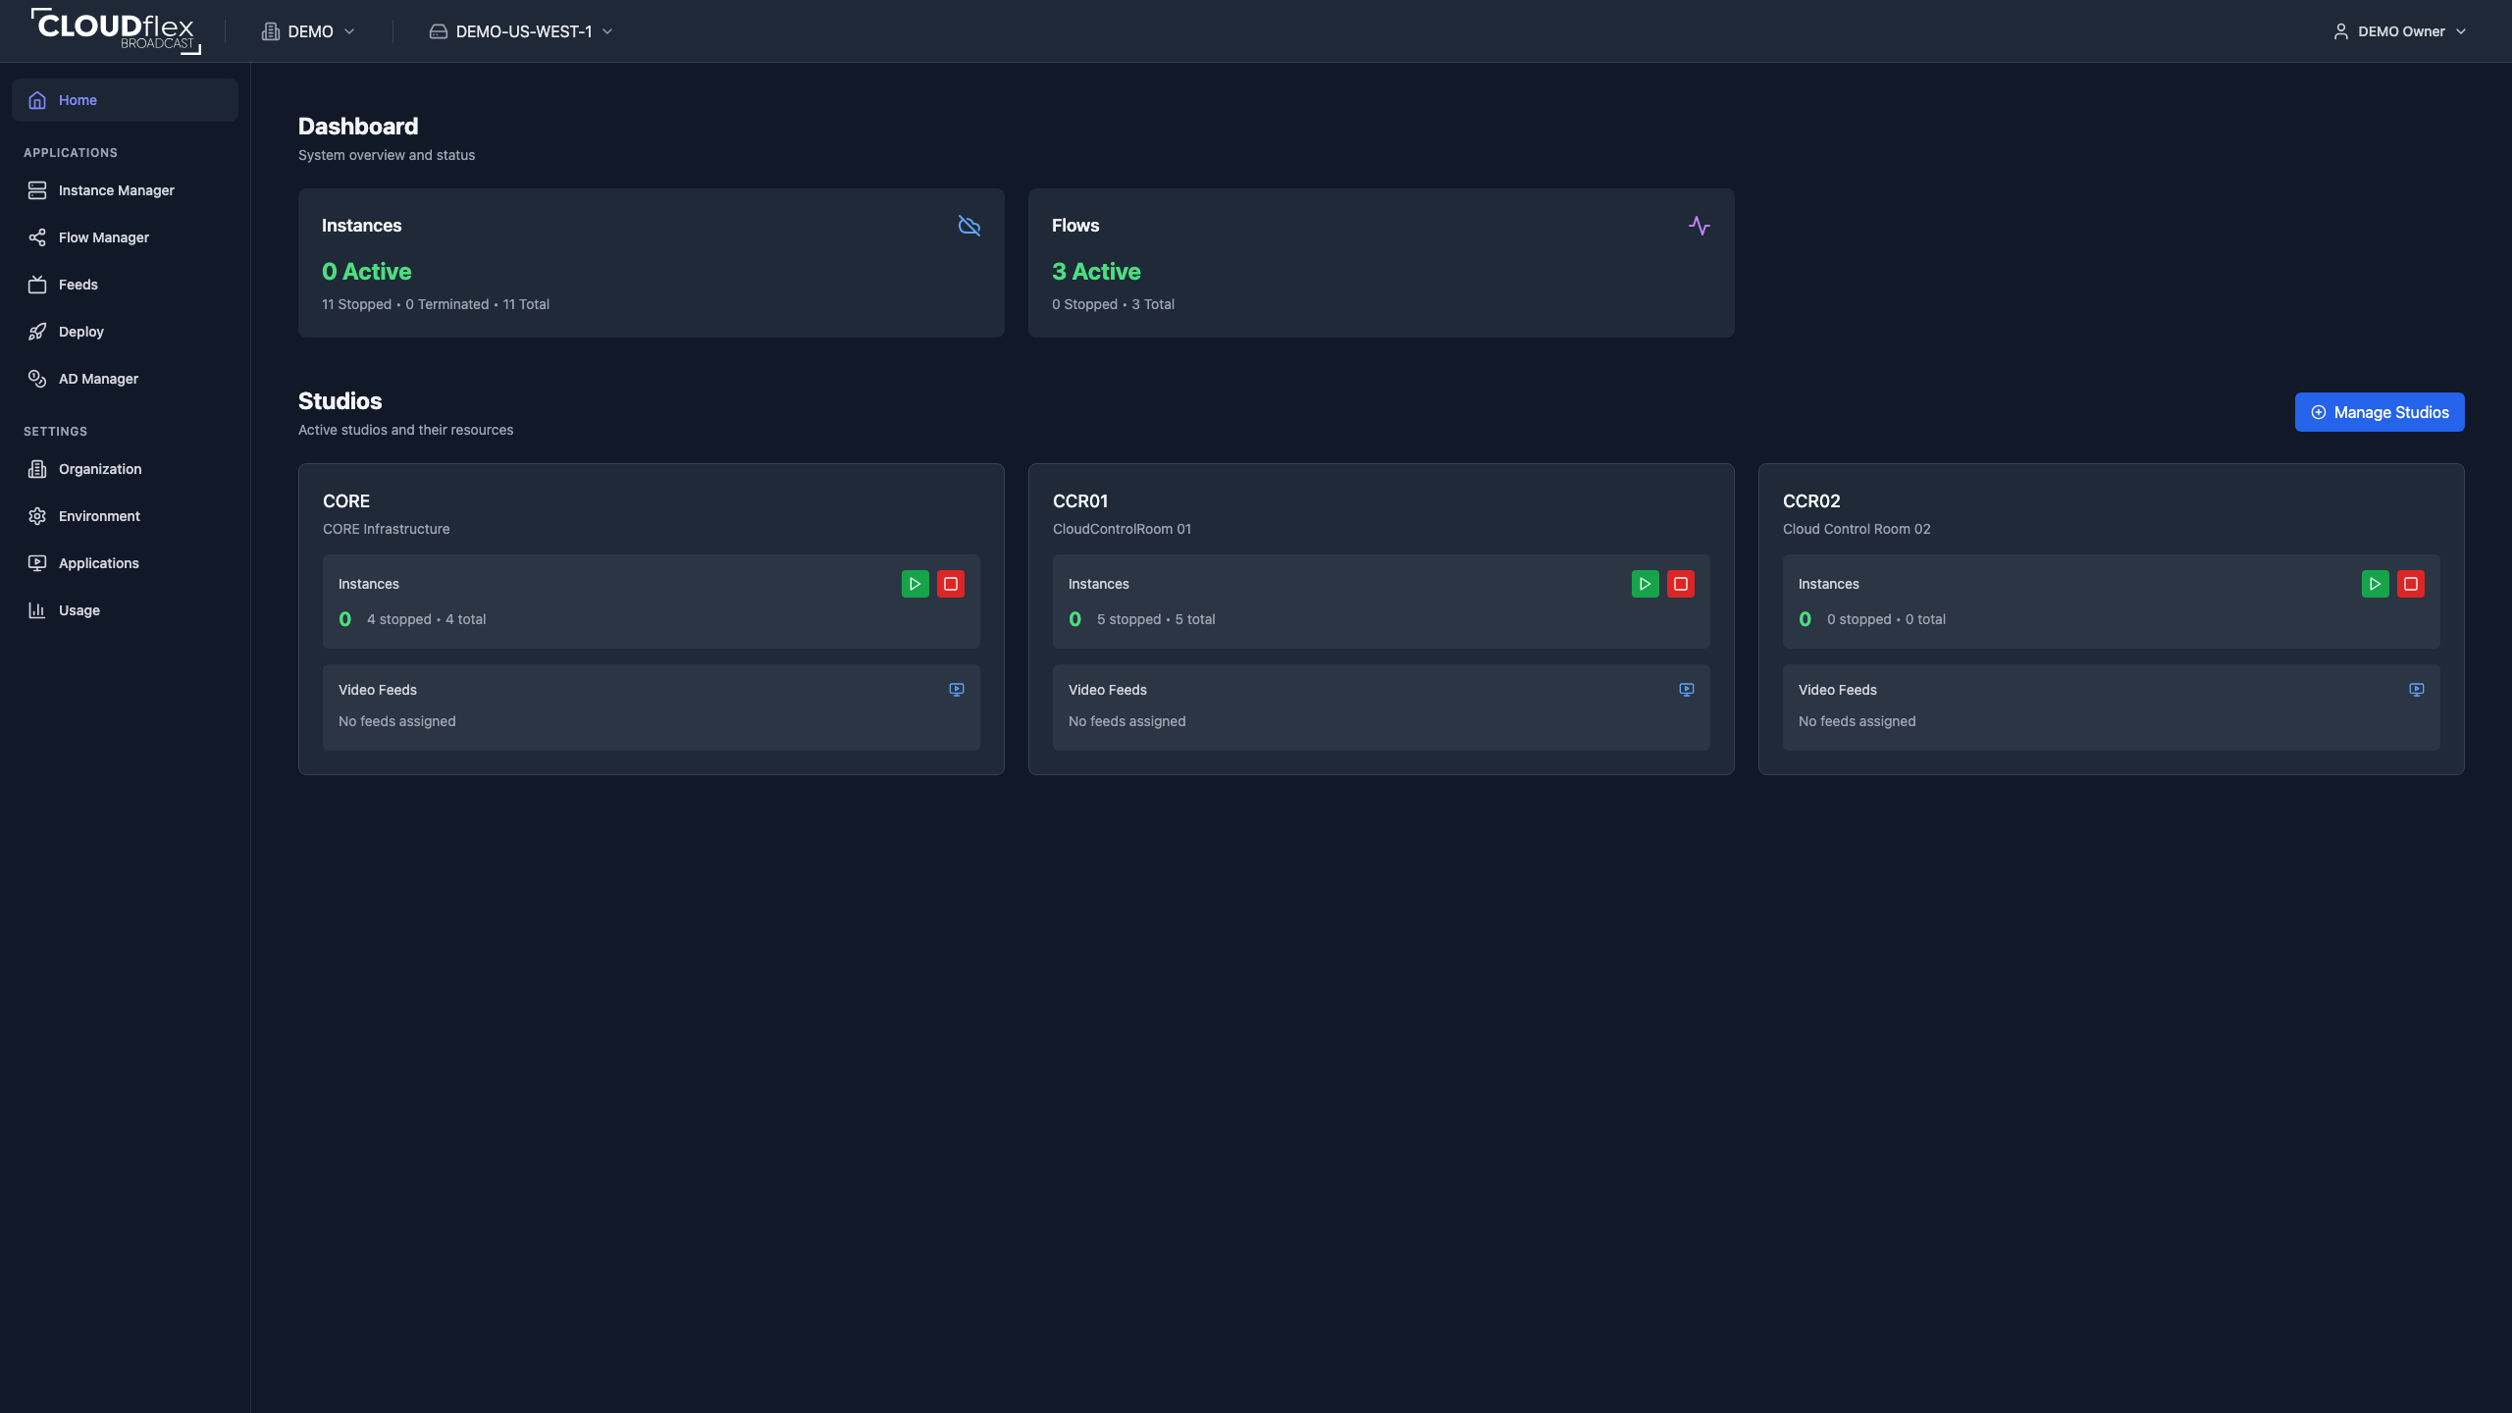The width and height of the screenshot is (2512, 1413).
Task: Click the plus icon in Manage Studios
Action: (x=2319, y=412)
